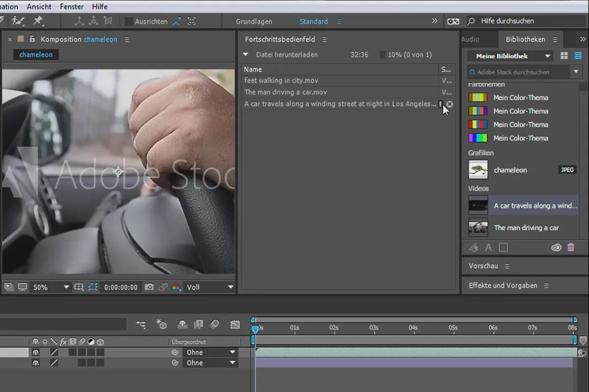589x392 pixels.
Task: Click the add text style A icon
Action: click(x=488, y=247)
